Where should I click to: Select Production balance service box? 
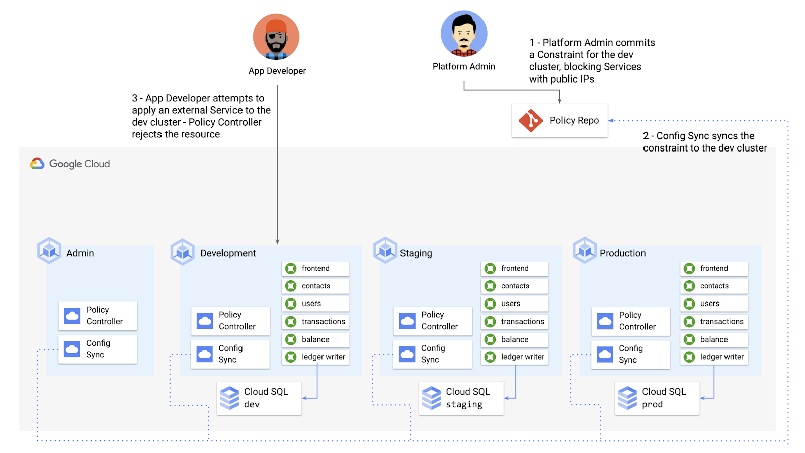point(714,340)
